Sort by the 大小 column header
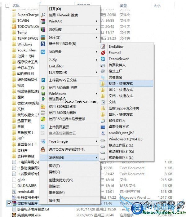The image size is (186, 217). pos(157,6)
